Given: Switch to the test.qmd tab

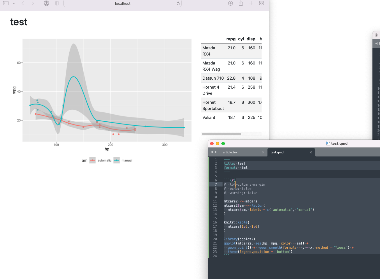Looking at the screenshot, I should pyautogui.click(x=277, y=152).
